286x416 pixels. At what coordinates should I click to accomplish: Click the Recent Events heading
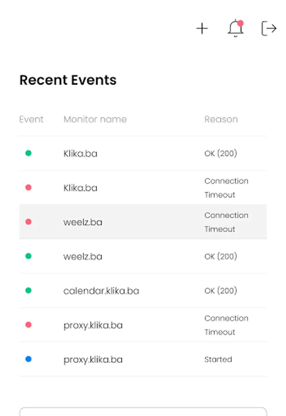click(68, 80)
